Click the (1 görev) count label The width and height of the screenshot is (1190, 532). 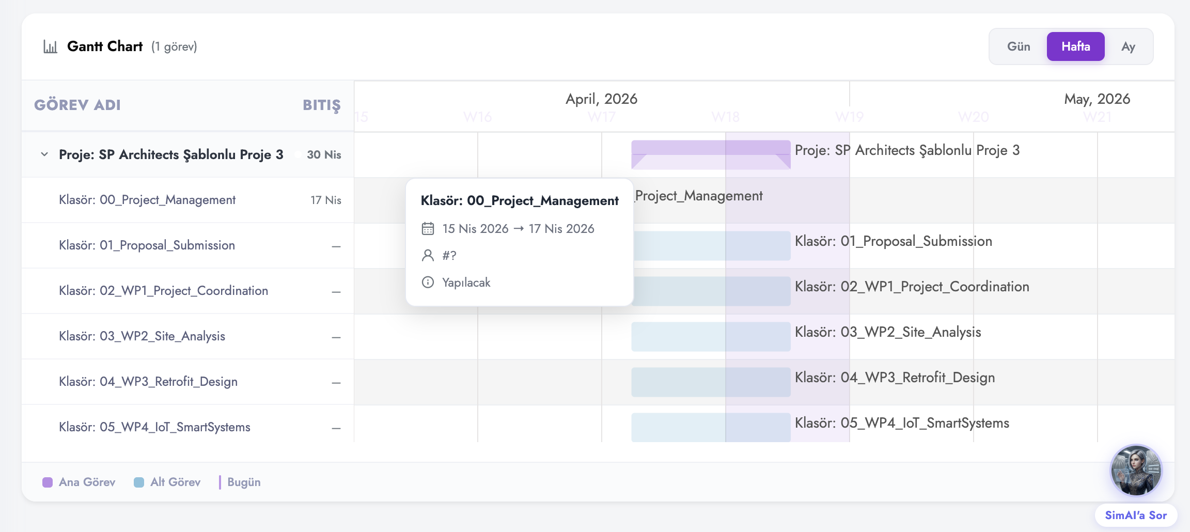pyautogui.click(x=174, y=47)
